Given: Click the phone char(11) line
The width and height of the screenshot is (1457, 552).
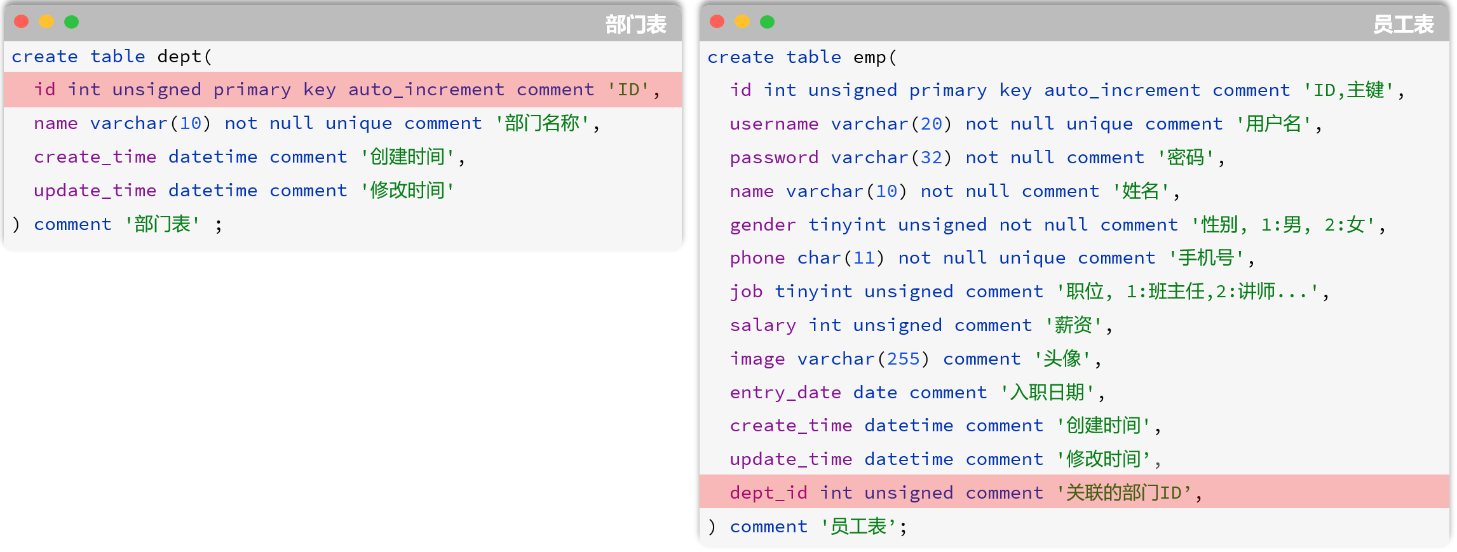Looking at the screenshot, I should pyautogui.click(x=992, y=258).
